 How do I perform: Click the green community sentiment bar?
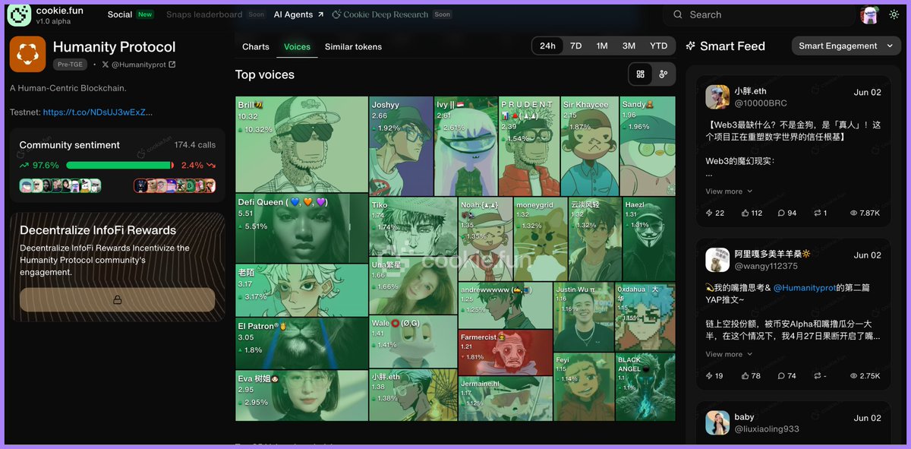118,165
